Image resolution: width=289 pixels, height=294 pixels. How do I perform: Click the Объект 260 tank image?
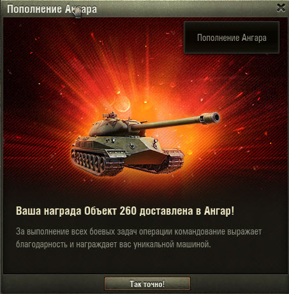click(x=145, y=144)
